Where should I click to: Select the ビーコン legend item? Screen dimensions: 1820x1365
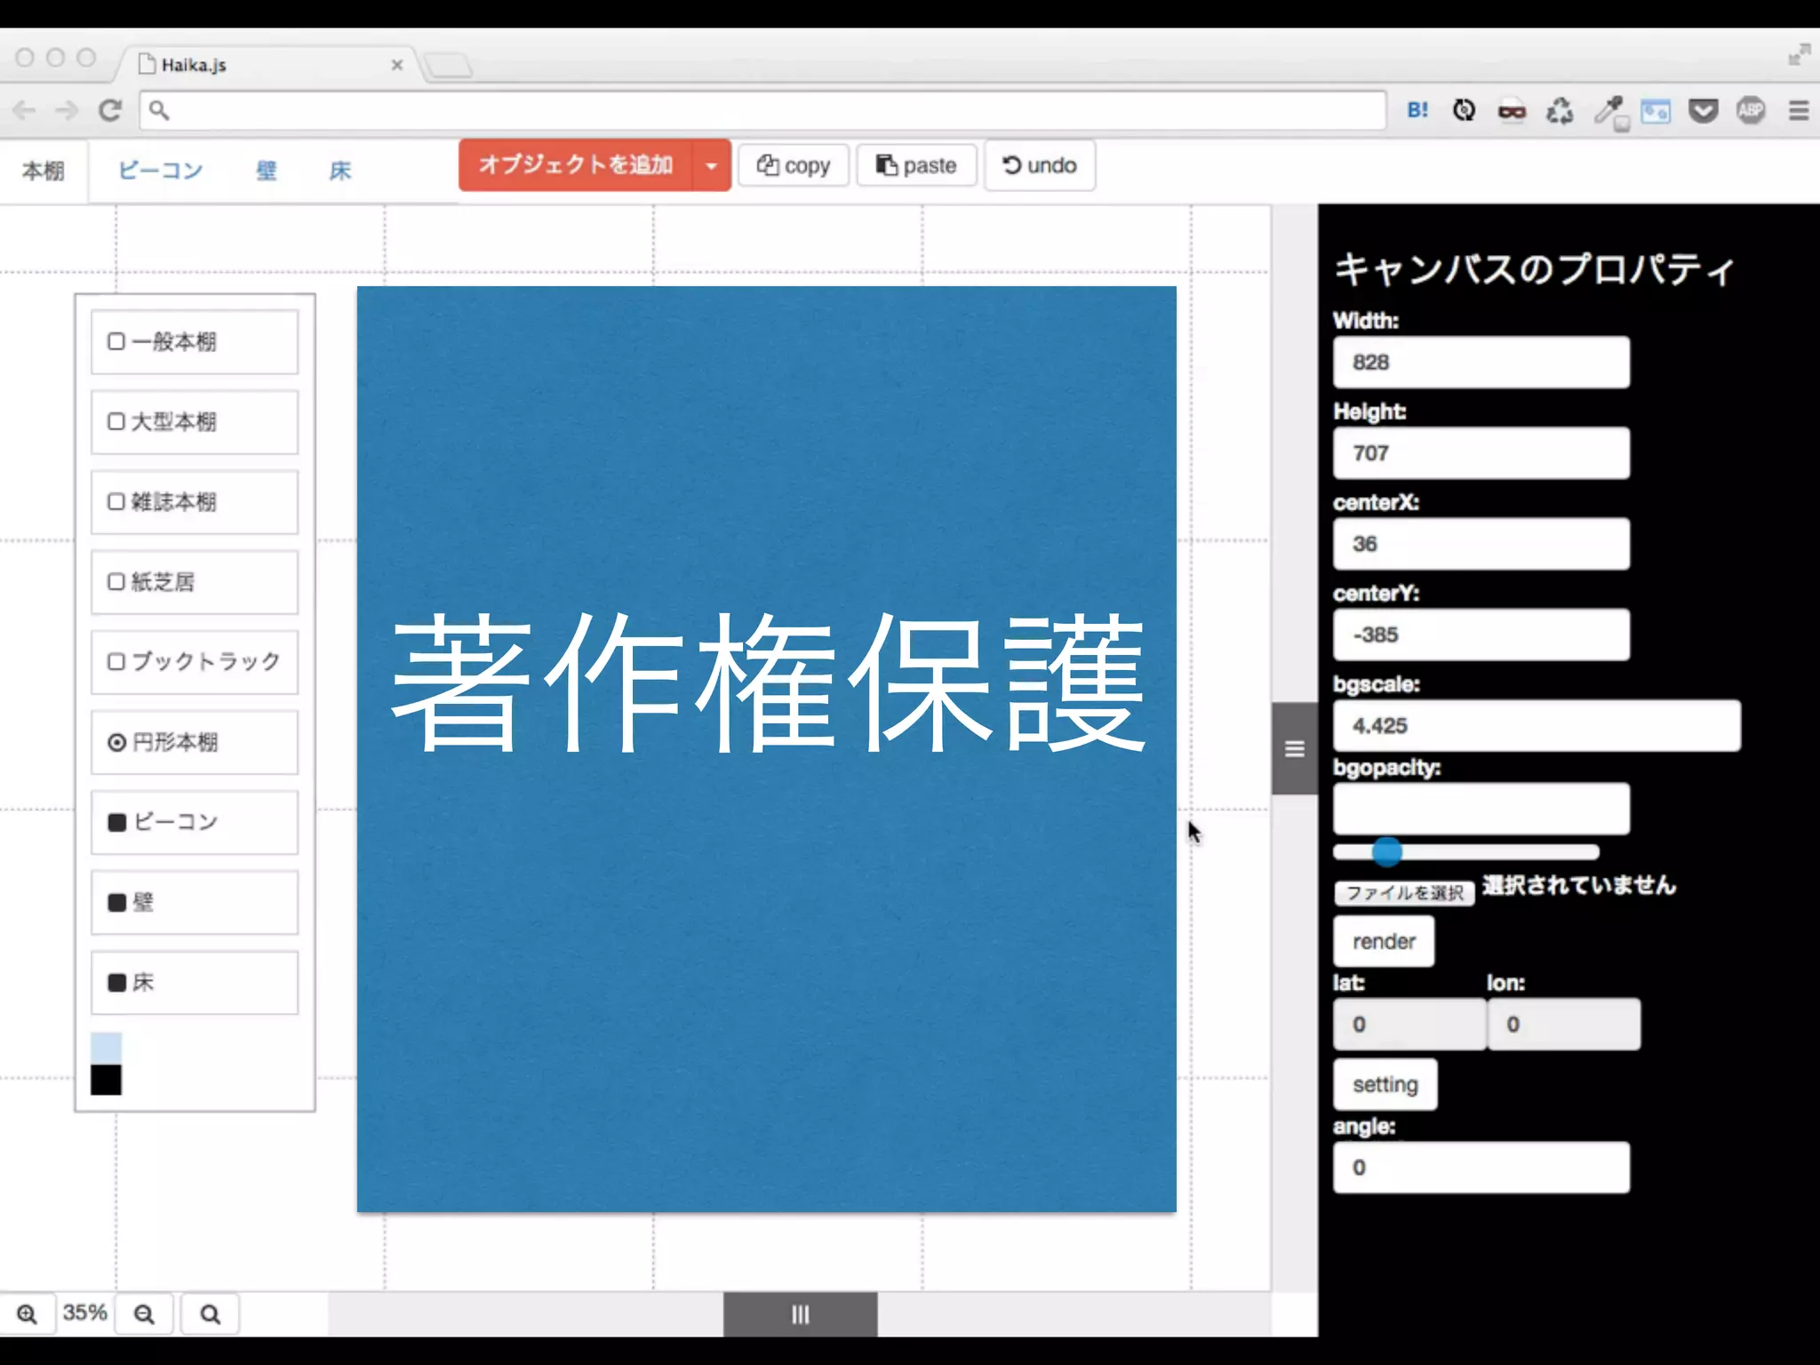[195, 822]
